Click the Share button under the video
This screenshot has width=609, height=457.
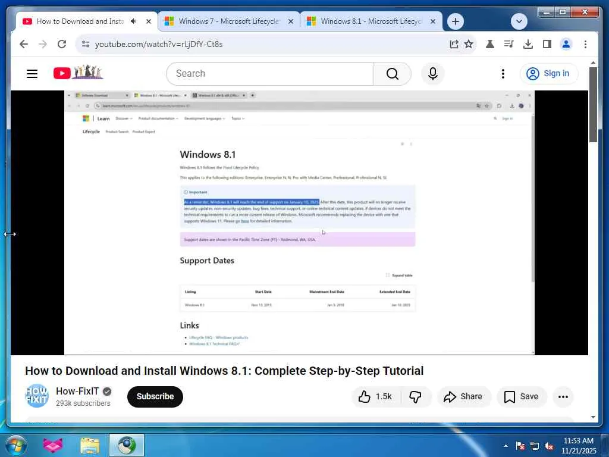464,397
